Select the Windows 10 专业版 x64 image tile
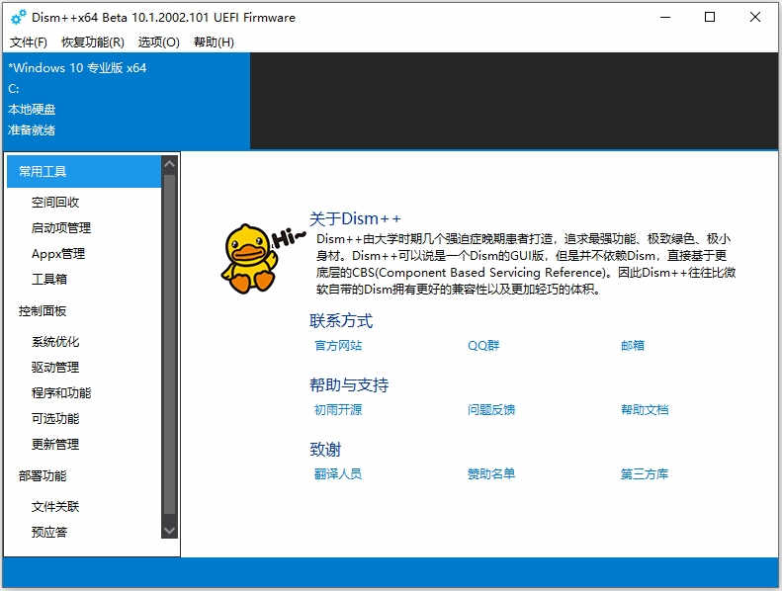The image size is (782, 591). pos(127,101)
